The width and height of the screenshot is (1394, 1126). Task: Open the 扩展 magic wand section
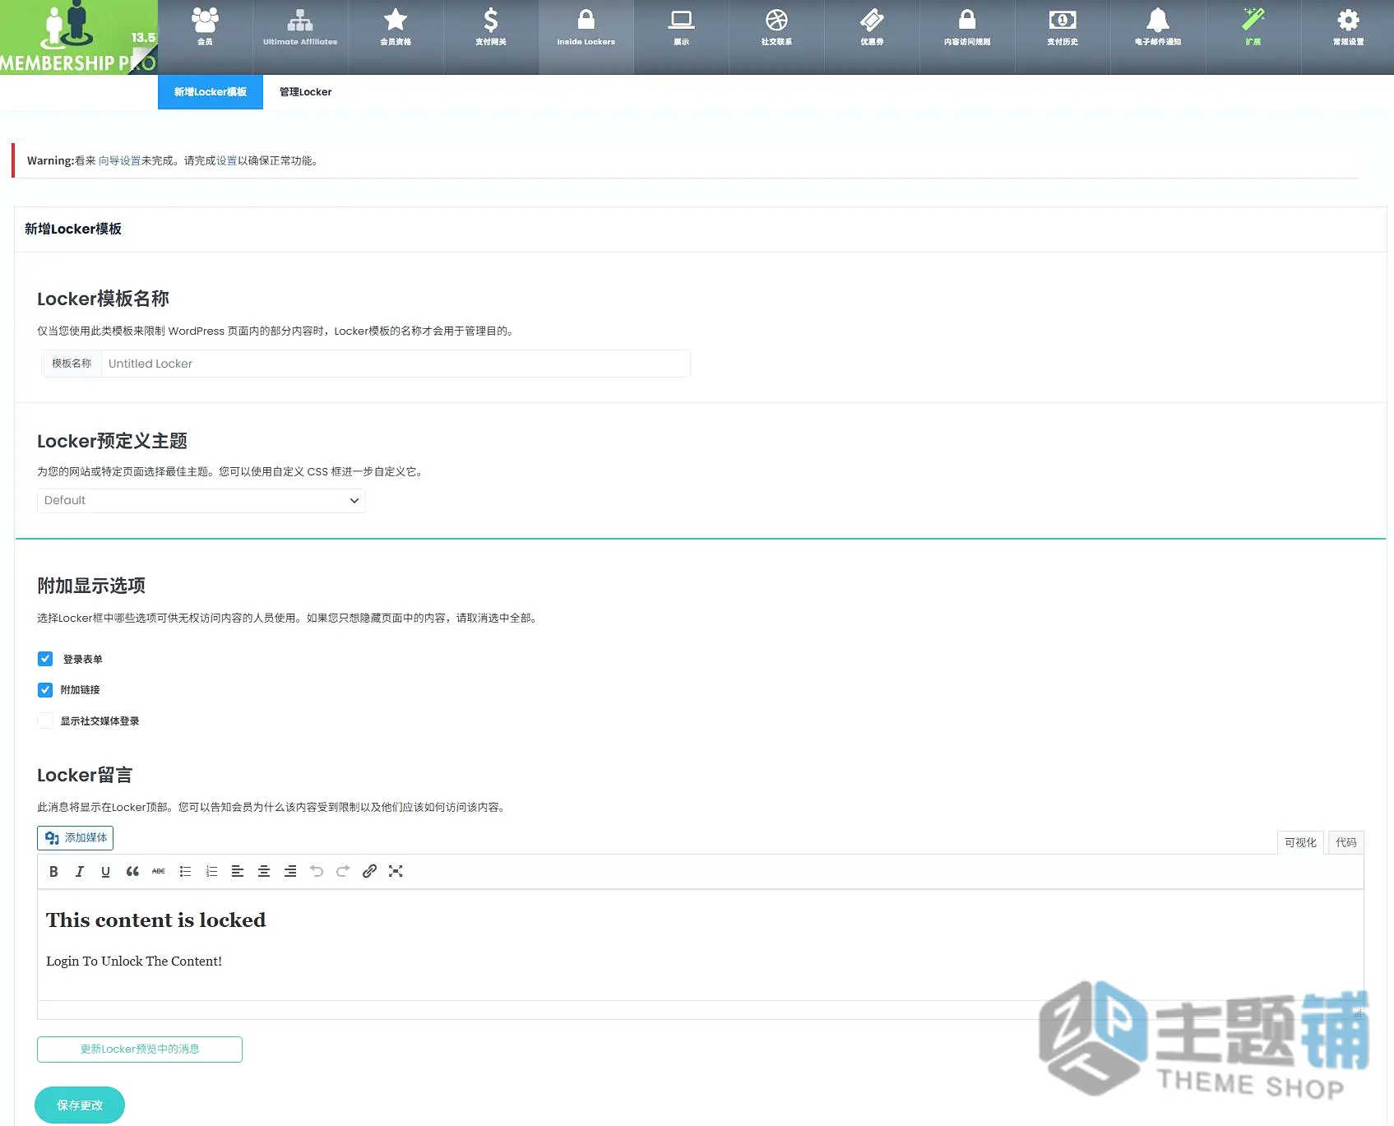(x=1253, y=37)
